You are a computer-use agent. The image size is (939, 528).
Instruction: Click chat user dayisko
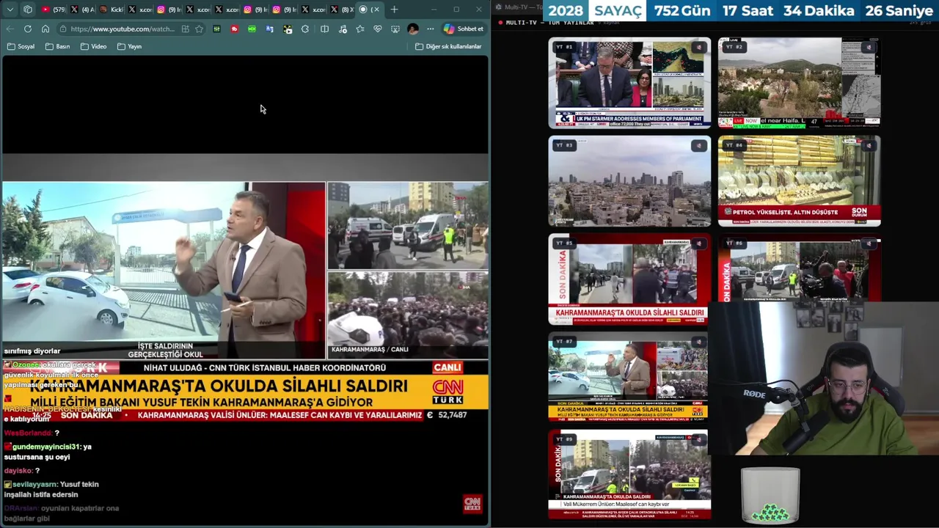click(x=18, y=470)
